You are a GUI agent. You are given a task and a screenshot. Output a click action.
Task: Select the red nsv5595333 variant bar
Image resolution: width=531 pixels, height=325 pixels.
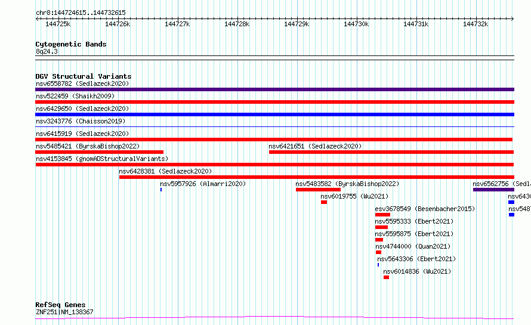click(x=381, y=227)
